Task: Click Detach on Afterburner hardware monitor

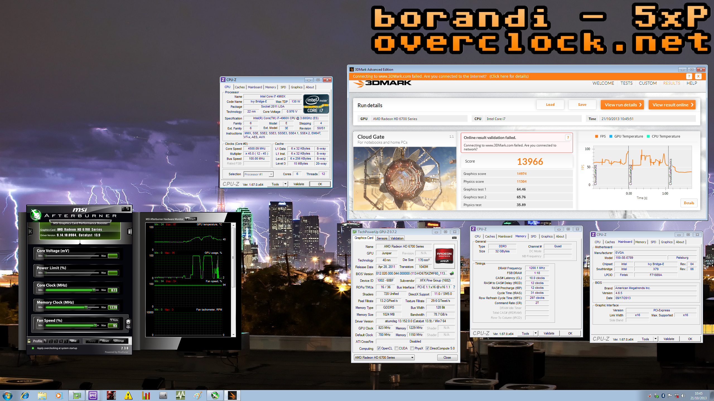Action: tap(191, 219)
